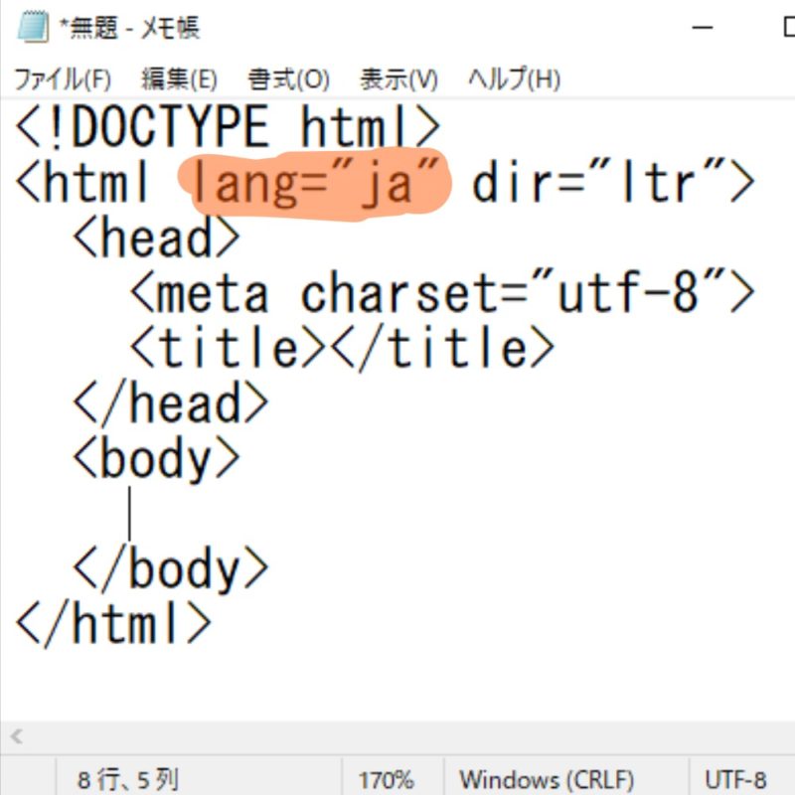Open the 表示(V) menu
This screenshot has width=795, height=795.
coord(398,79)
